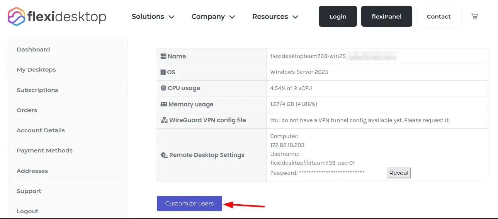Click the Memory usage label
This screenshot has height=219, width=498.
[191, 104]
